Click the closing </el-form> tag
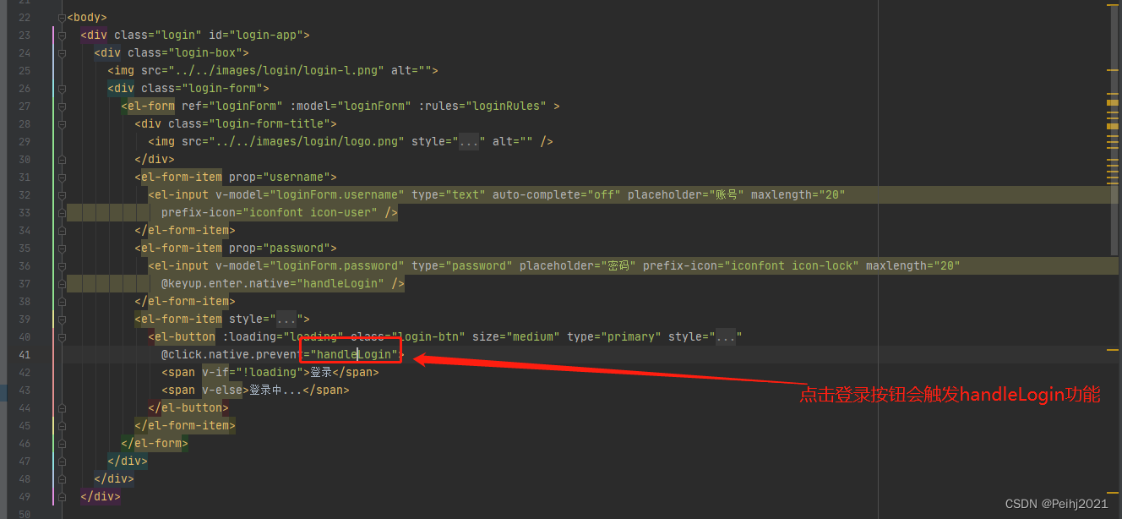 (155, 444)
